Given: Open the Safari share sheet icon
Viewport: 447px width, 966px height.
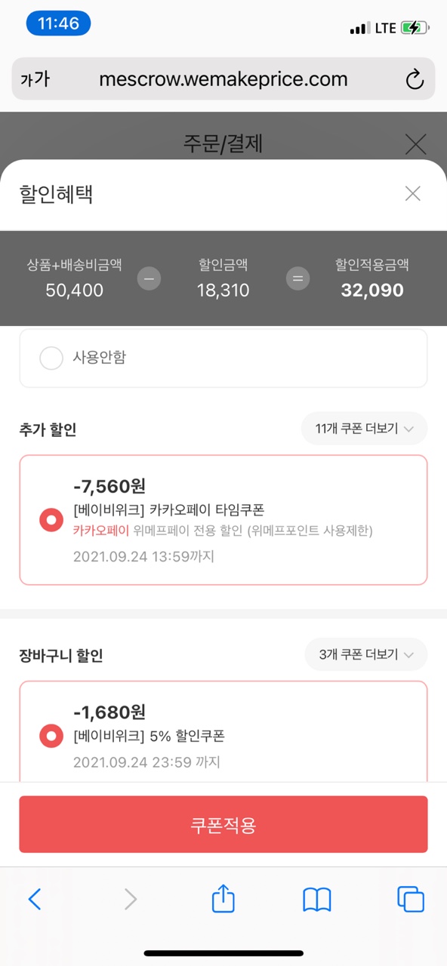Looking at the screenshot, I should click(x=223, y=898).
